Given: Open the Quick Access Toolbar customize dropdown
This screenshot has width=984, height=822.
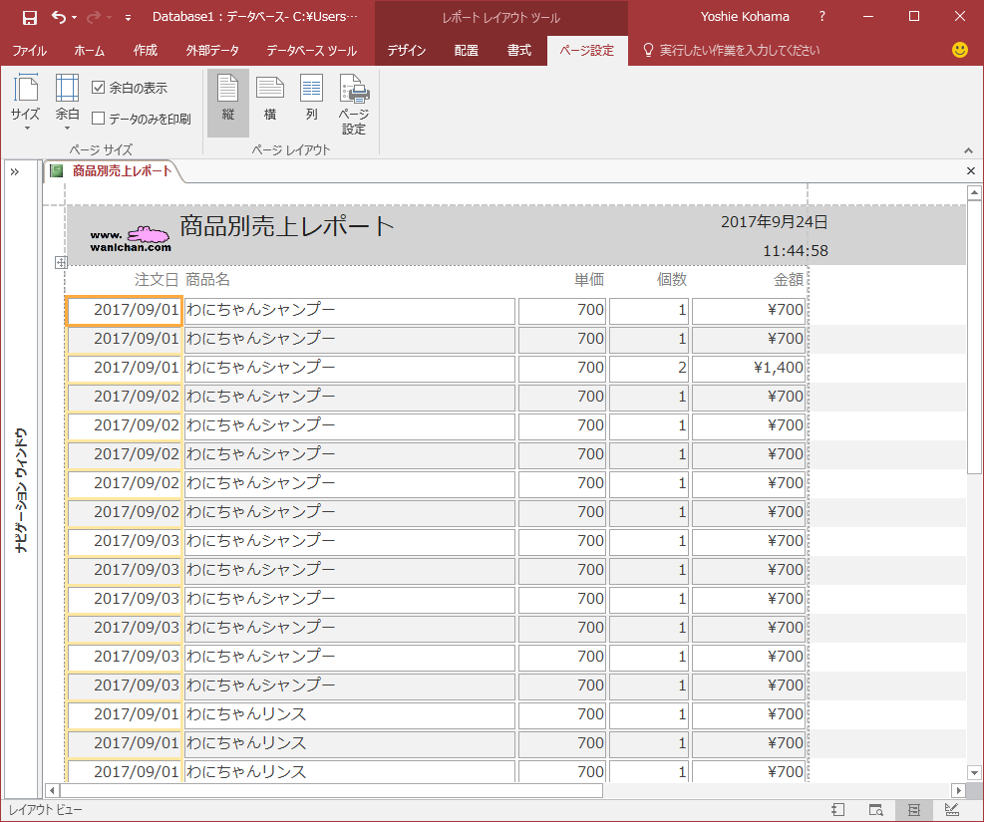Looking at the screenshot, I should (128, 18).
